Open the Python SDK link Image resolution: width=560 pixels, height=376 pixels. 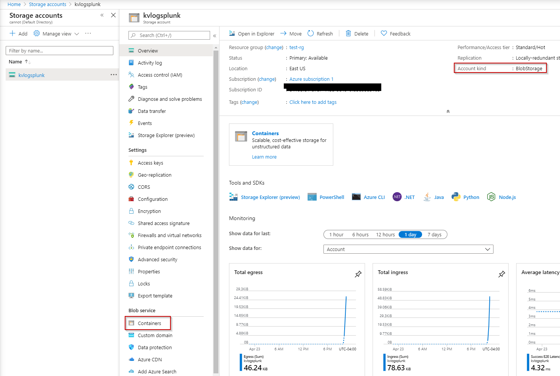point(466,197)
